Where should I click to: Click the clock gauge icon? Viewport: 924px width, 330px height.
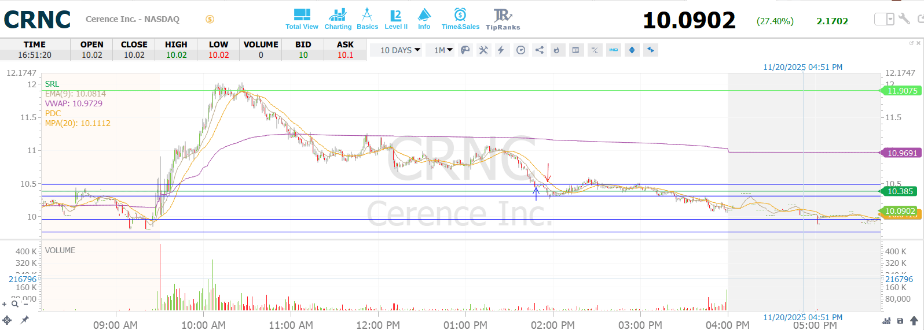[x=520, y=50]
